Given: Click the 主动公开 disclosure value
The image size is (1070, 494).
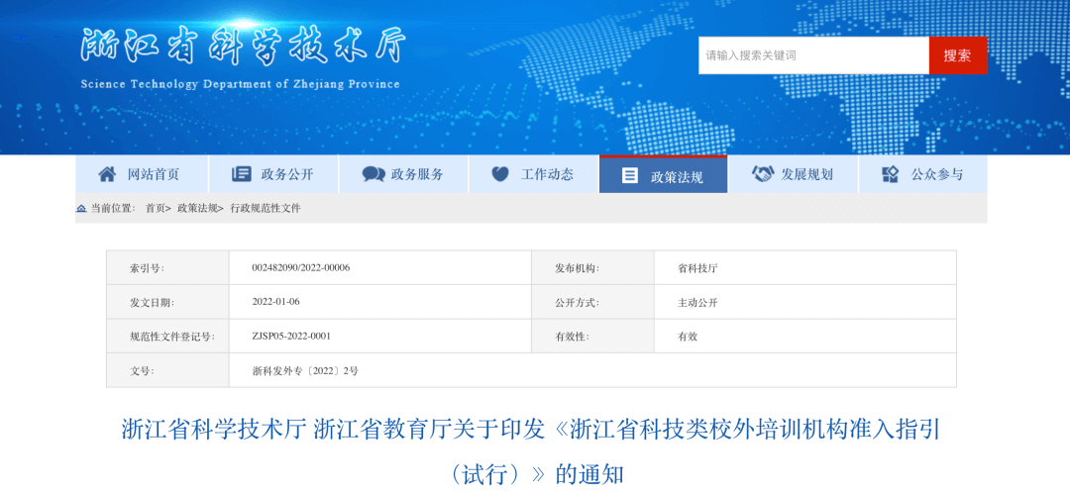Looking at the screenshot, I should tap(697, 302).
